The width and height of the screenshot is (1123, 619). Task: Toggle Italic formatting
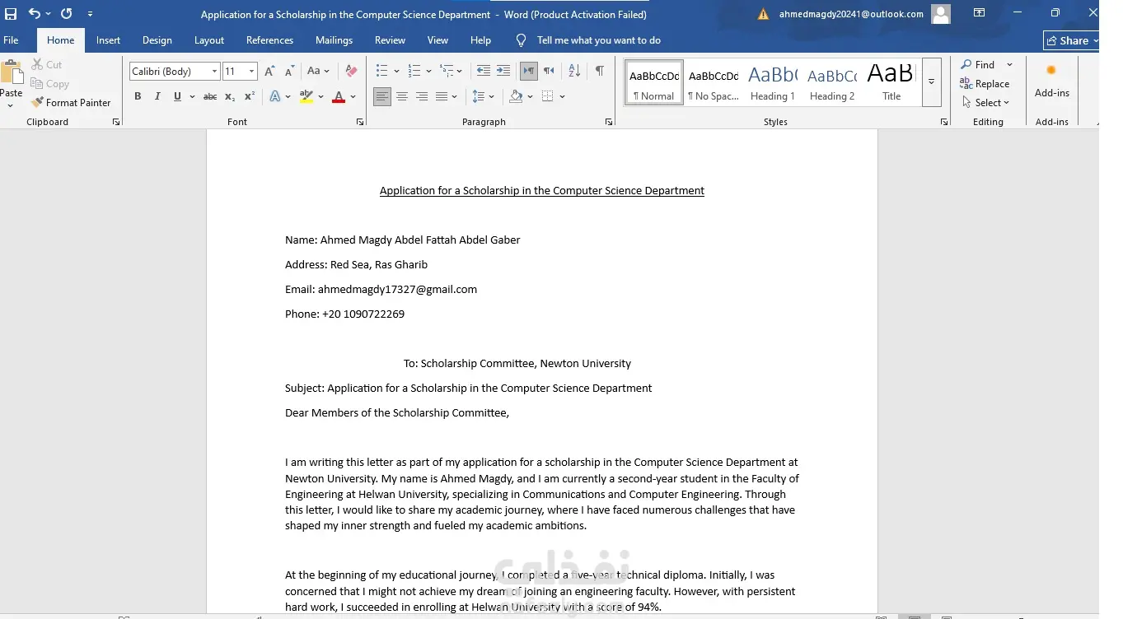coord(157,96)
